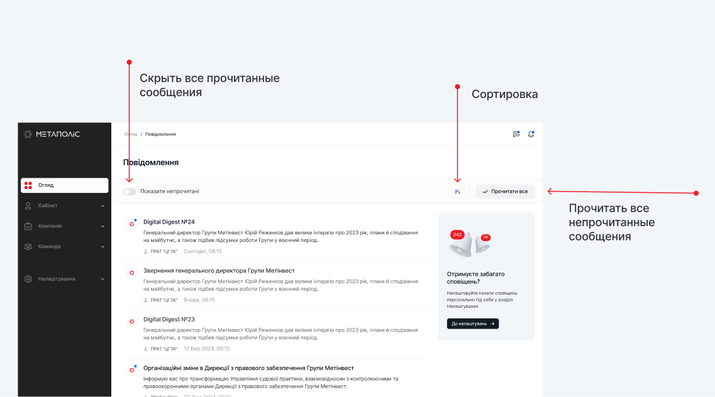
Task: Expand the Компанія menu chevron
Action: pos(103,226)
